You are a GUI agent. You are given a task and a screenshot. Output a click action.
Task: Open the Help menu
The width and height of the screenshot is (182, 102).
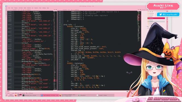pos(48,8)
